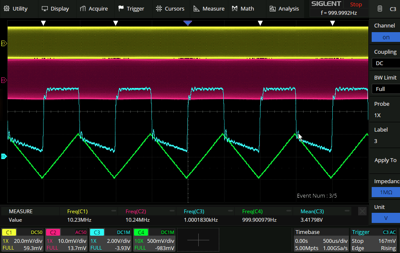This screenshot has width=400, height=253.
Task: Click the plus icon to add a channel
Action: click(x=198, y=240)
